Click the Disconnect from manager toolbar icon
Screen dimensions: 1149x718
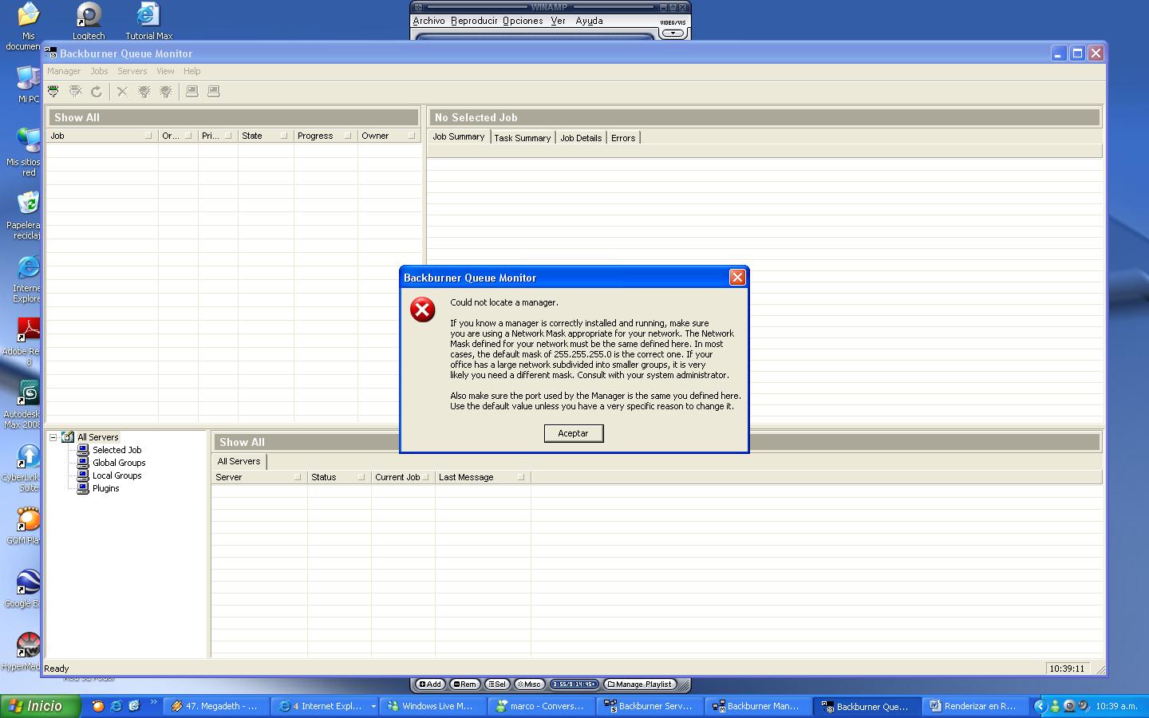pyautogui.click(x=75, y=92)
